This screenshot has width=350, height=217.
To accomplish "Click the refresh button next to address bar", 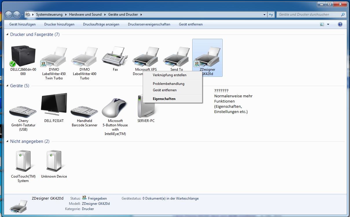I will click(x=271, y=14).
